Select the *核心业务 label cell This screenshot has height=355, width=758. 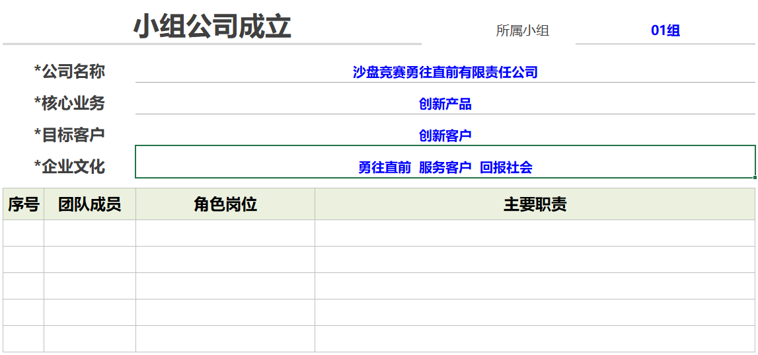(69, 103)
